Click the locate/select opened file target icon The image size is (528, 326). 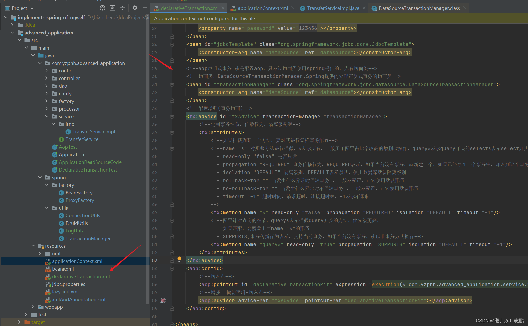pos(102,8)
